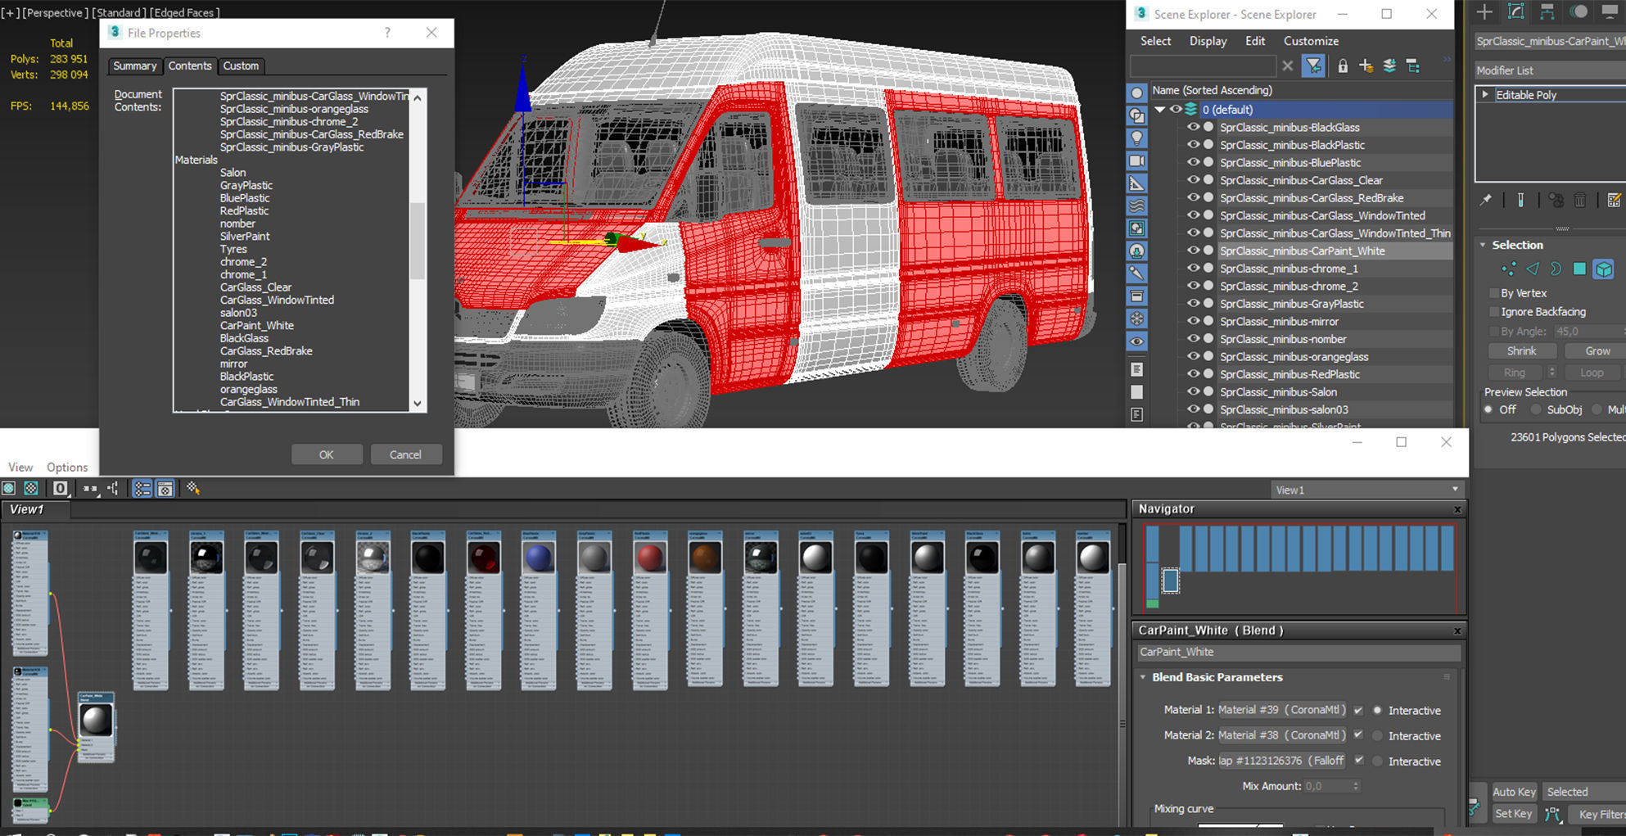The width and height of the screenshot is (1626, 836).
Task: Toggle the display geometry sphere filter icon
Action: pyautogui.click(x=1136, y=93)
